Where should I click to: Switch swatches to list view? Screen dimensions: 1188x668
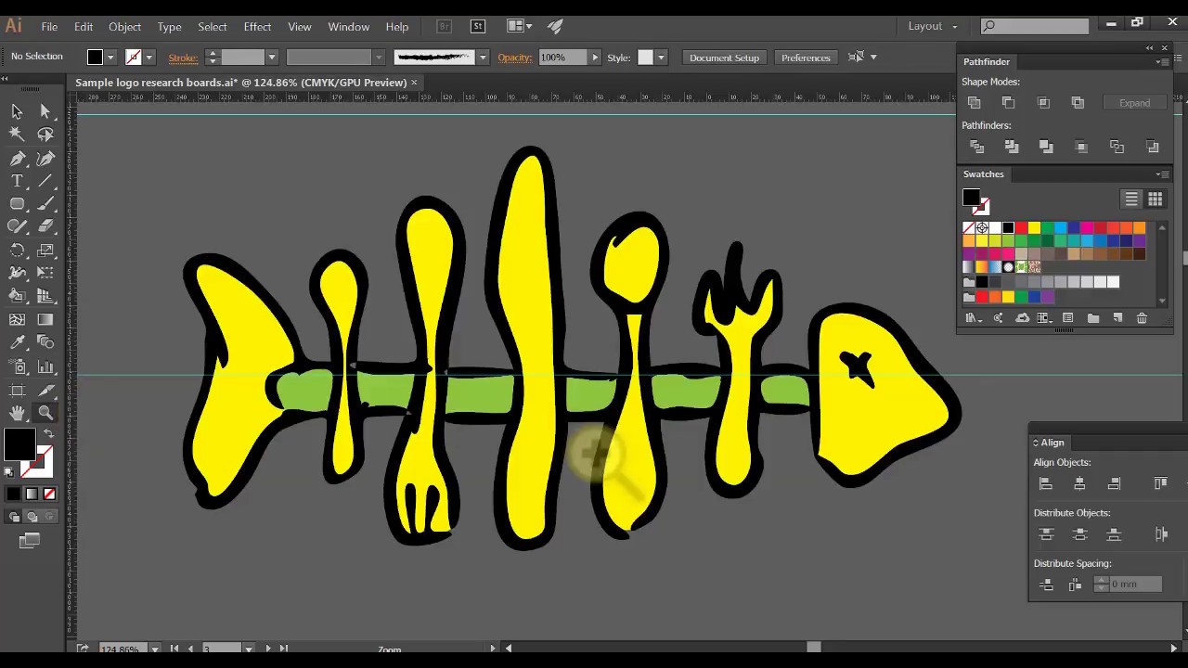click(x=1131, y=199)
